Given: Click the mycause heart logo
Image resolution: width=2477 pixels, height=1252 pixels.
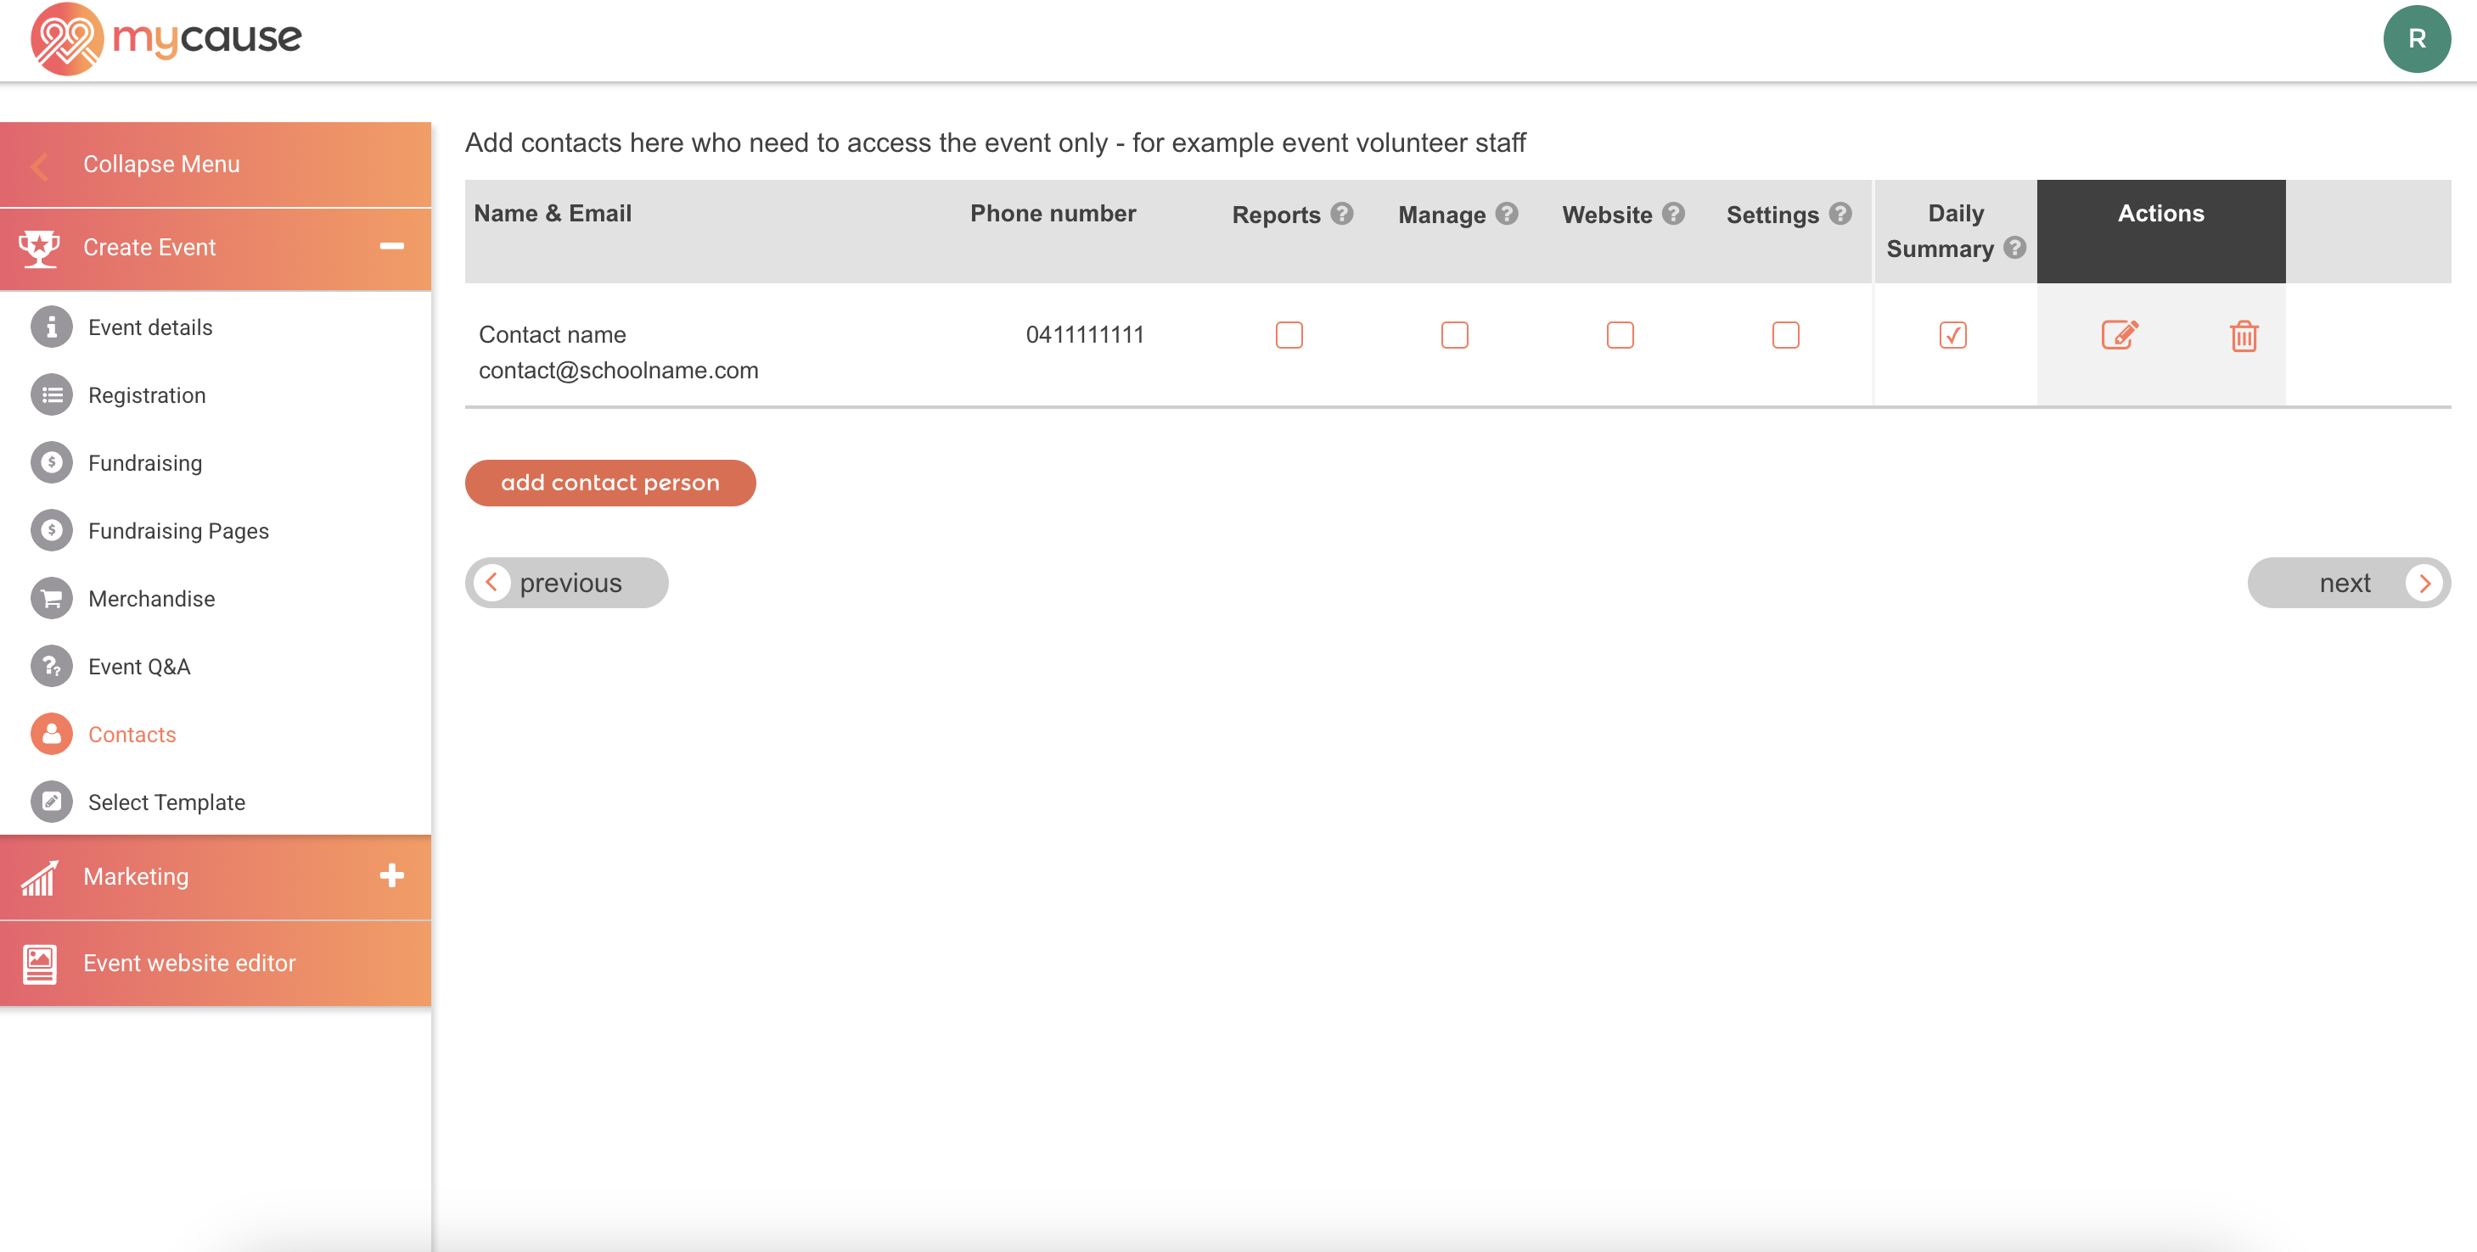Looking at the screenshot, I should (x=66, y=38).
